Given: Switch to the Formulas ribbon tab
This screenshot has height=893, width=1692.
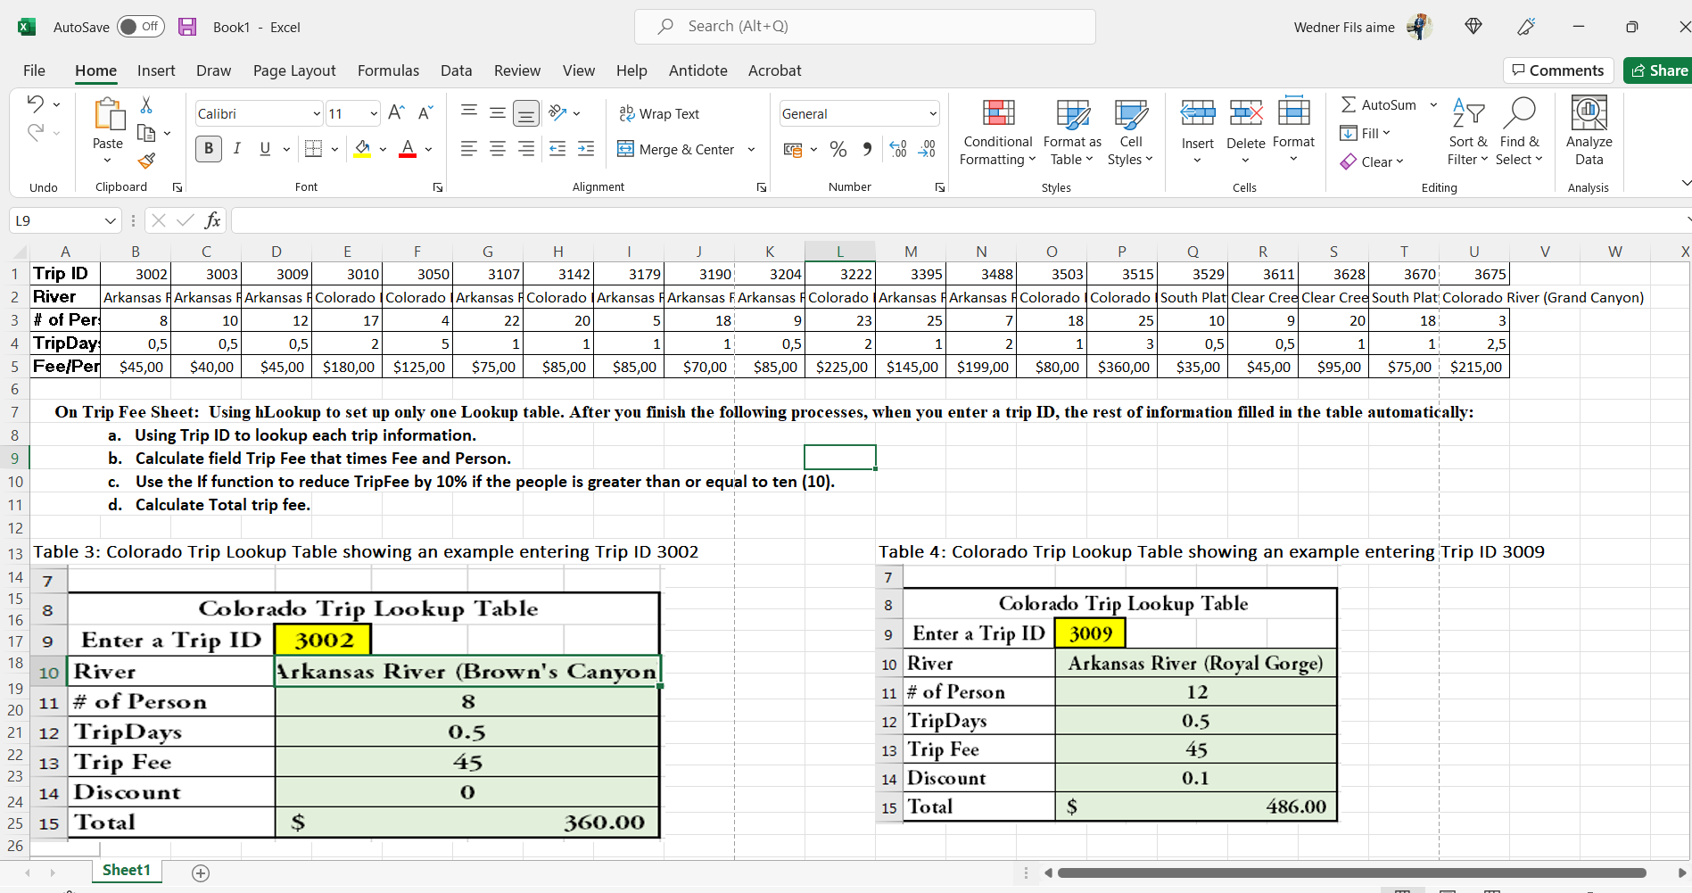Looking at the screenshot, I should click(x=388, y=70).
